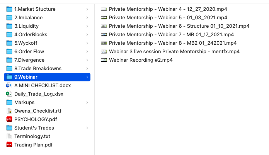Click the PDF icon beside PSYCHOLOGY.pdf
This screenshot has width=269, height=155.
9,119
